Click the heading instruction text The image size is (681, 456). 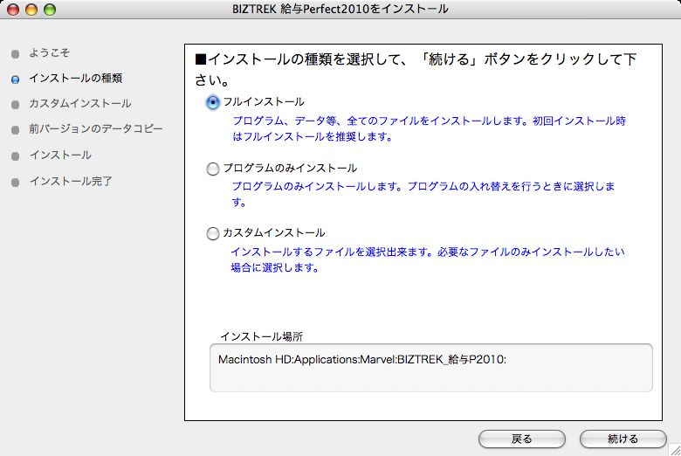[x=416, y=70]
